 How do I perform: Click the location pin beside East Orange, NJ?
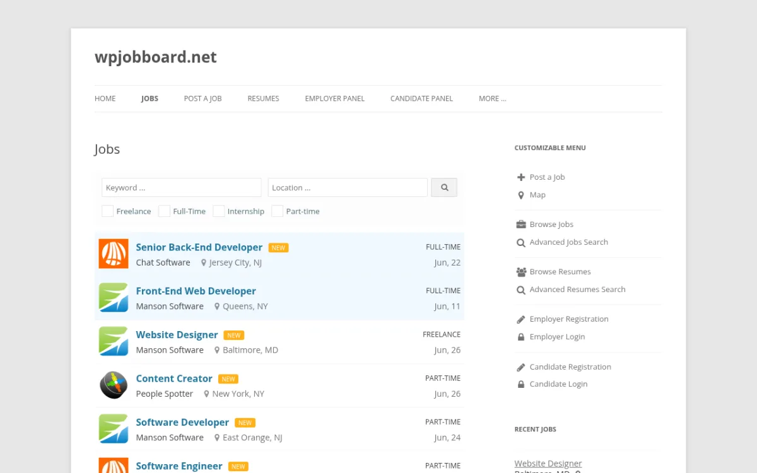pyautogui.click(x=217, y=438)
